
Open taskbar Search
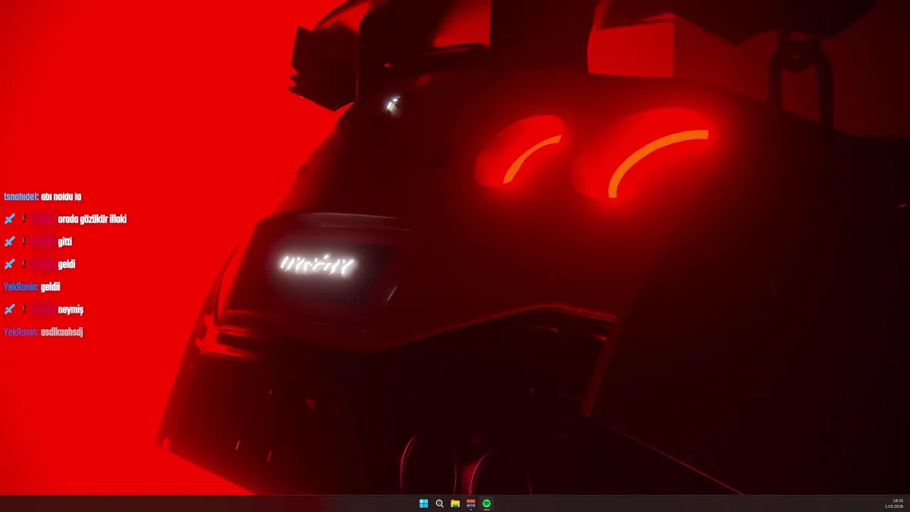pyautogui.click(x=439, y=503)
